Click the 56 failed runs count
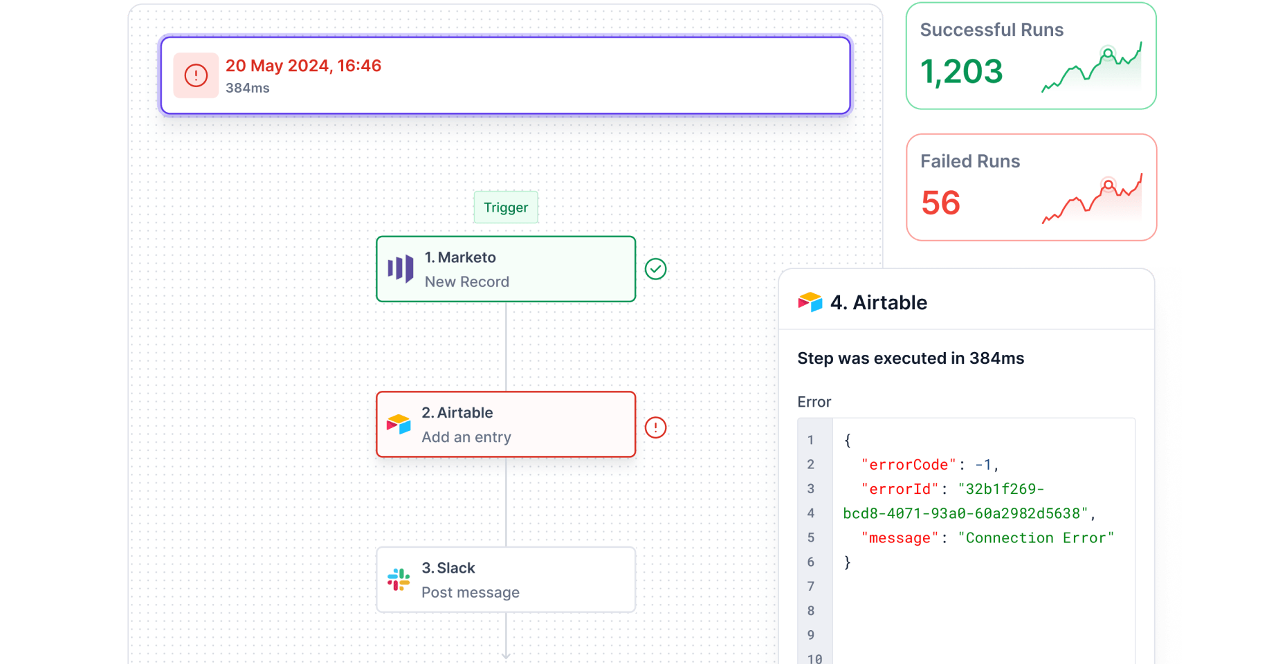The image size is (1287, 664). tap(940, 203)
